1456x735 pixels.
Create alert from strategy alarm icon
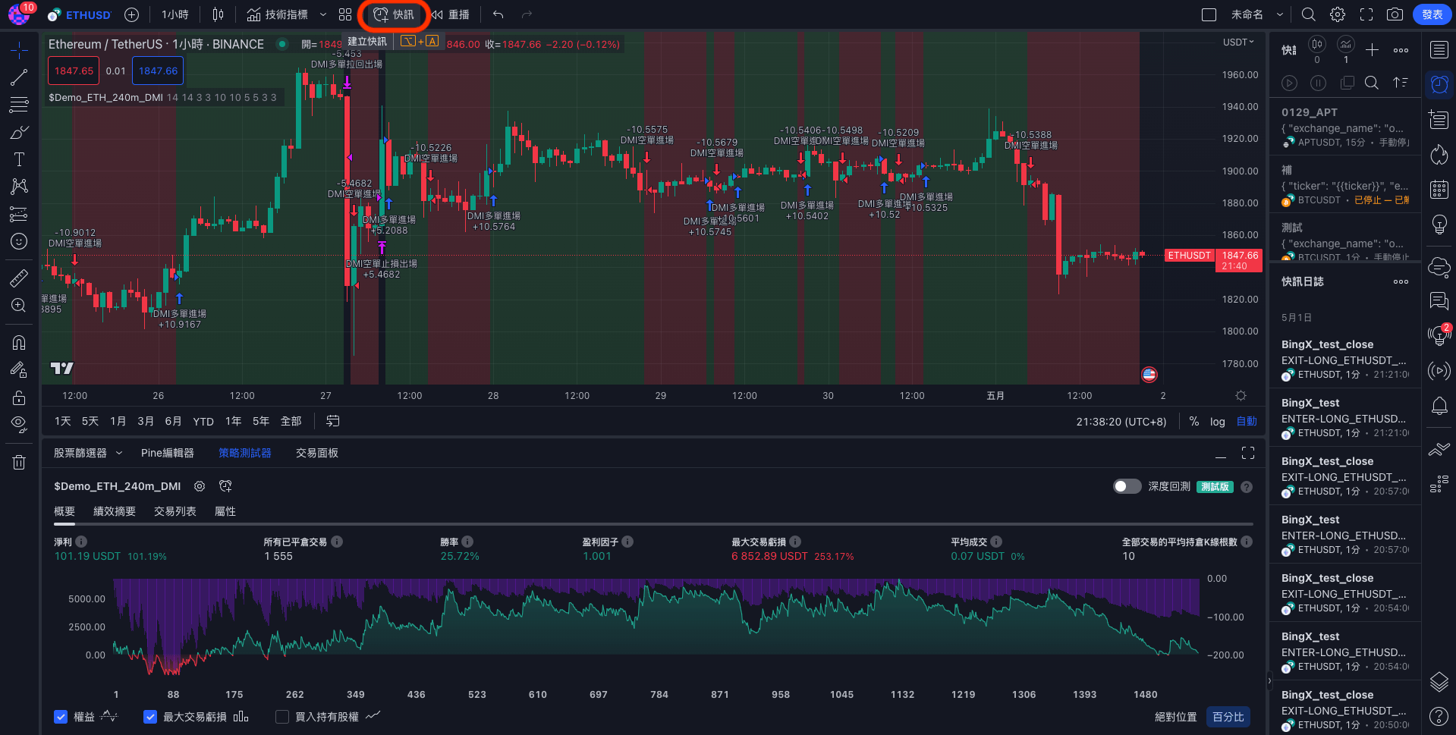225,486
